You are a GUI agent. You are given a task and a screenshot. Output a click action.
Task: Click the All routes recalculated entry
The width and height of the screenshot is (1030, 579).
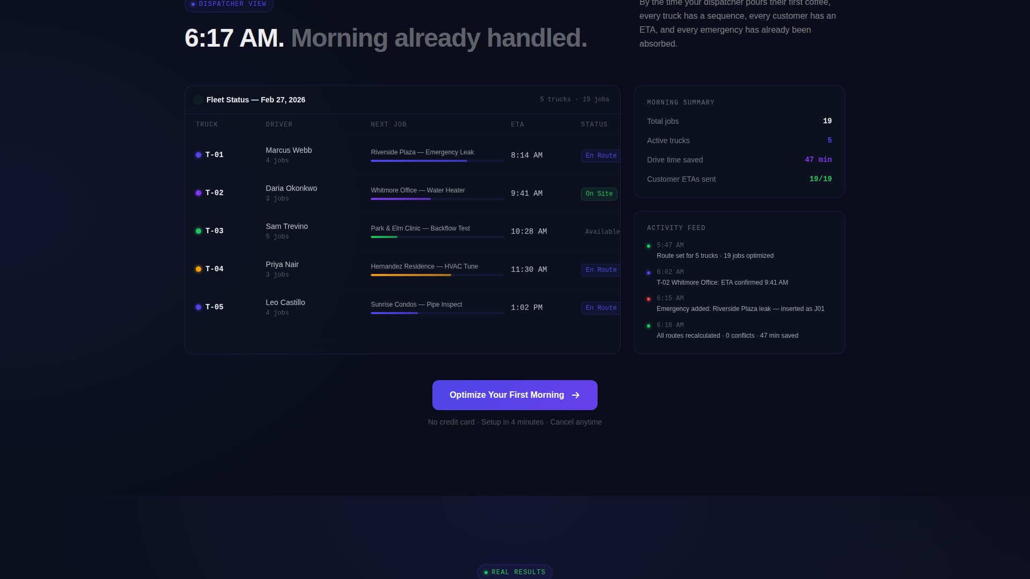727,336
